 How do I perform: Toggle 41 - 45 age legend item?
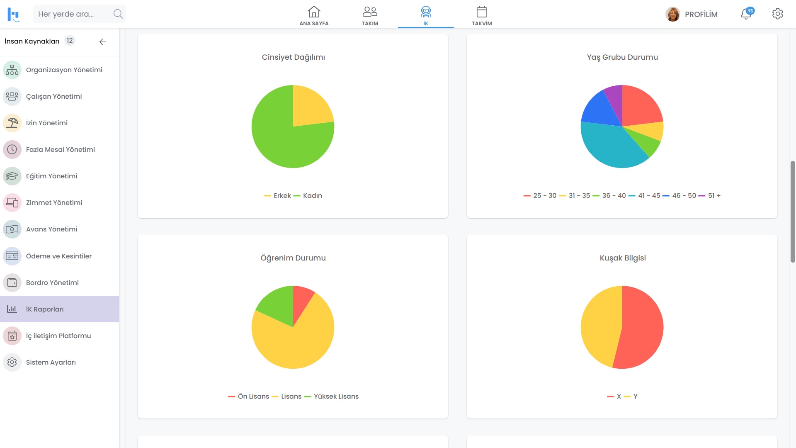[644, 195]
